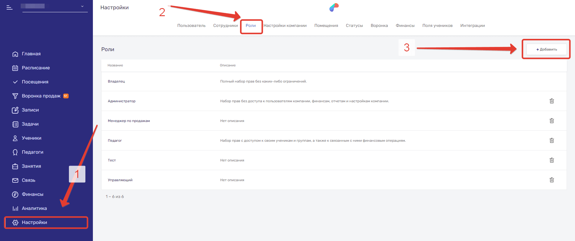Click the Настройки gear icon
The image size is (575, 241).
click(15, 222)
